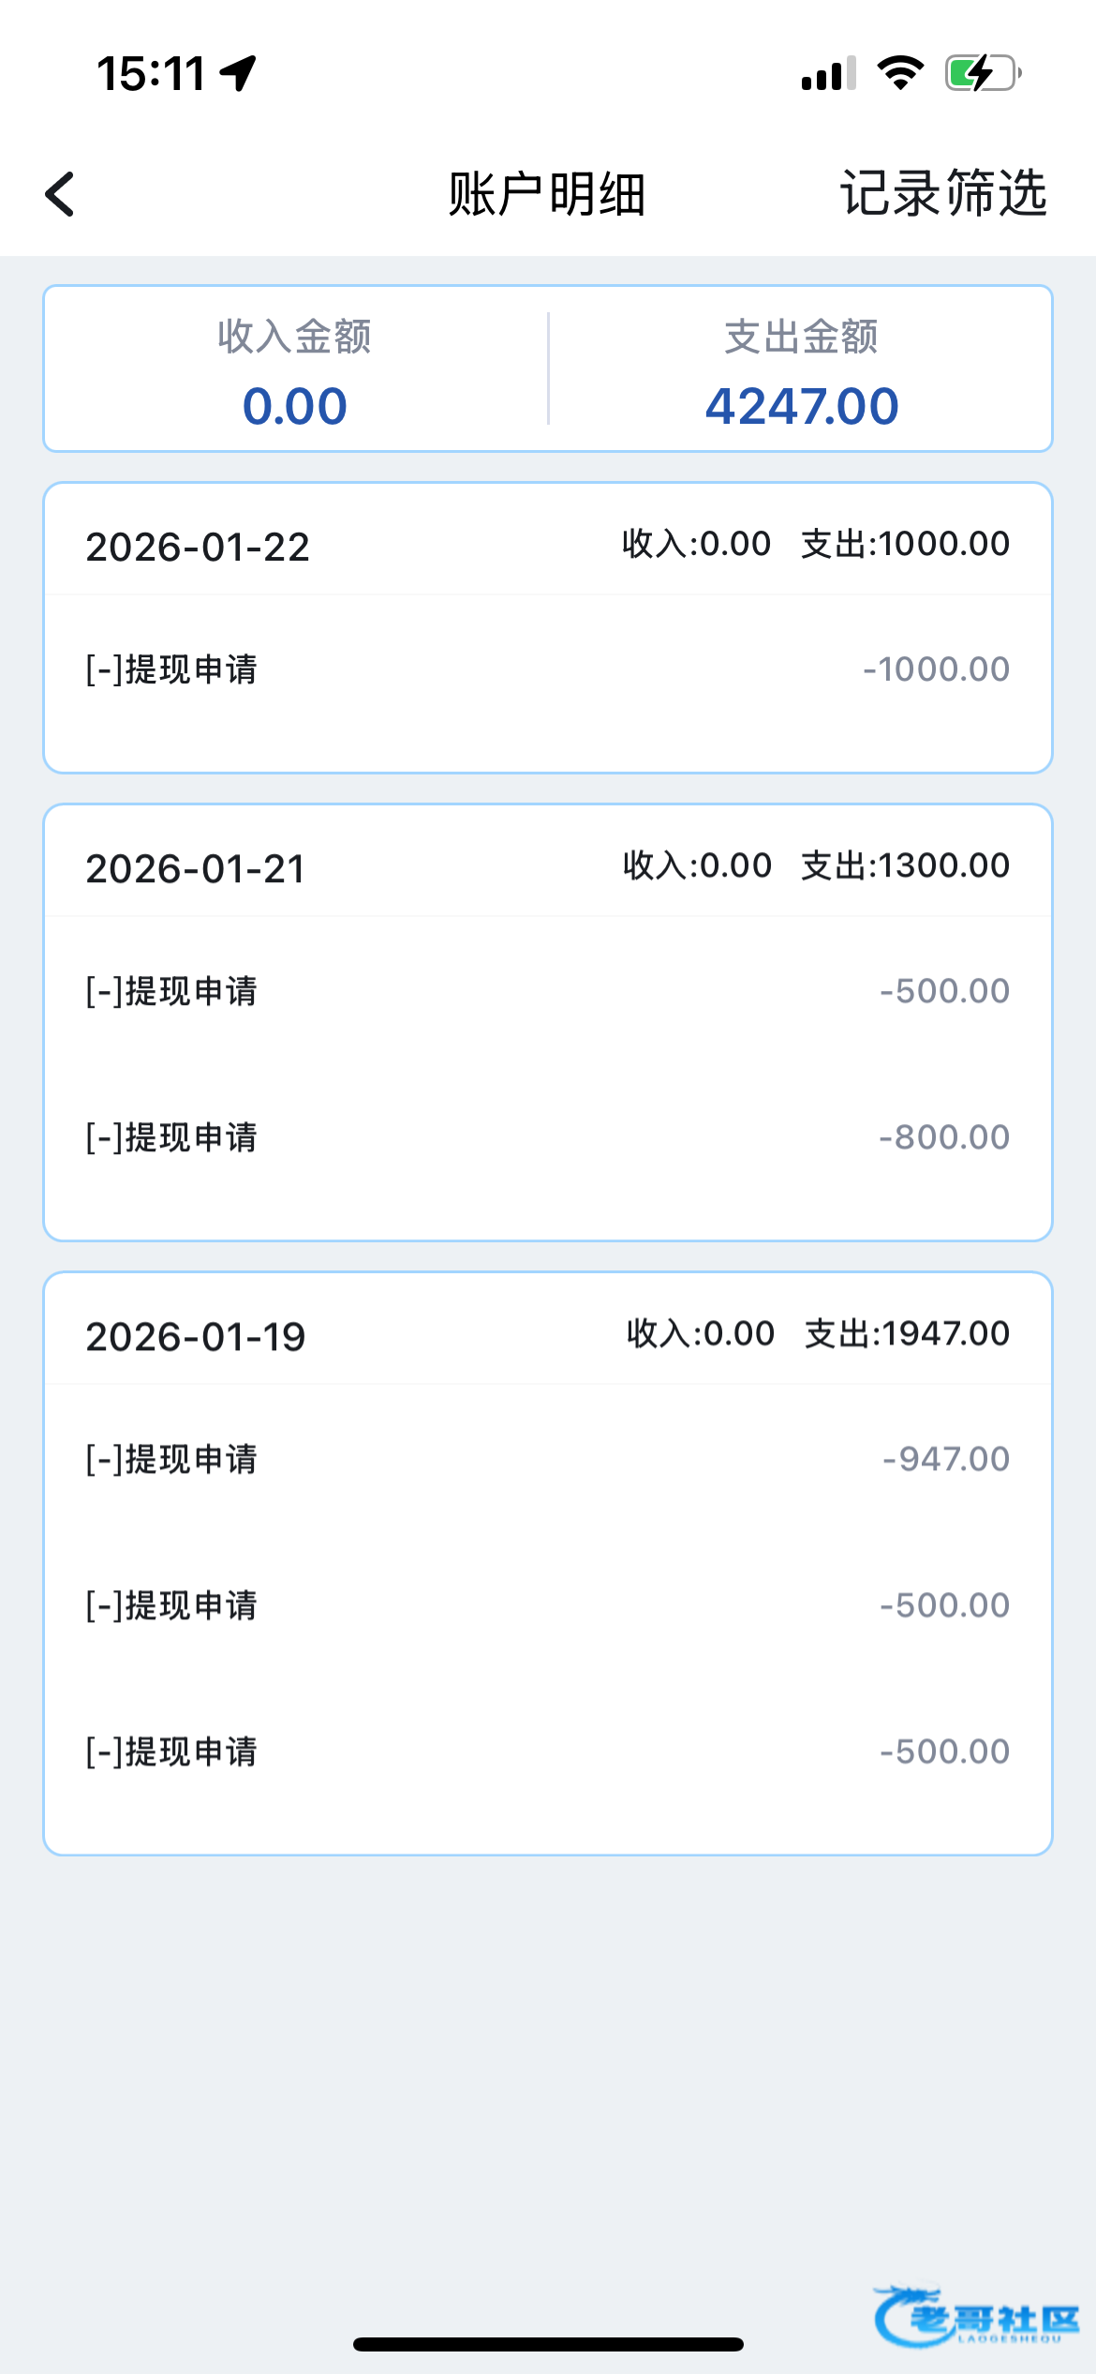
Task: Select the 2026-01-22 date header
Action: (198, 548)
